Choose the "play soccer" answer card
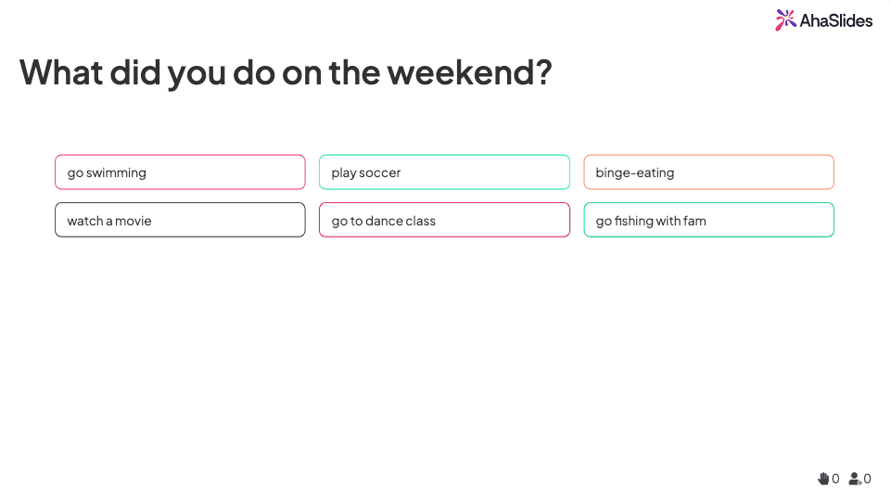This screenshot has width=891, height=500. pyautogui.click(x=444, y=173)
